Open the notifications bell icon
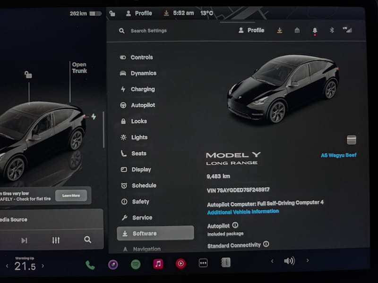Image resolution: width=378 pixels, height=283 pixels. click(315, 31)
